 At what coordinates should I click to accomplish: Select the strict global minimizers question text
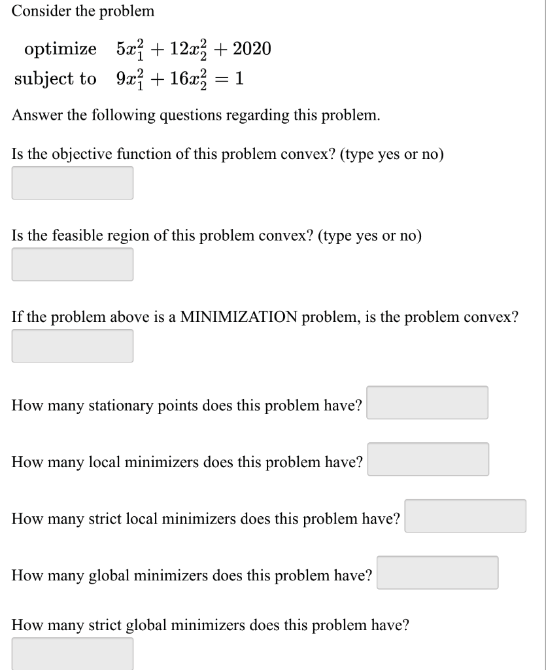[x=211, y=625]
